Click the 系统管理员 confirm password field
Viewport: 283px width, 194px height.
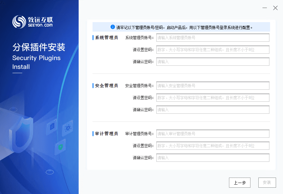point(213,62)
